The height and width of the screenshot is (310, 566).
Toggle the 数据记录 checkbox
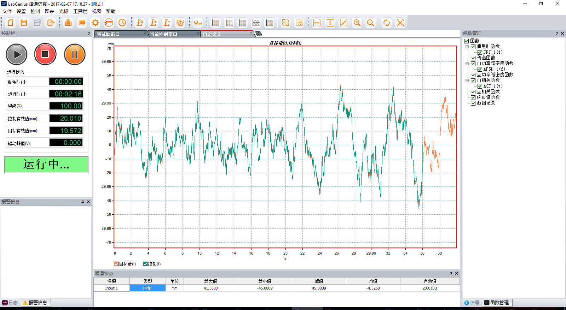tap(473, 103)
